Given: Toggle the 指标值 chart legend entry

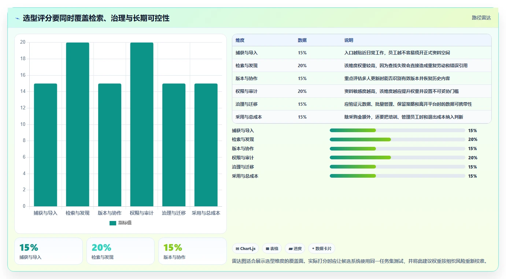Looking at the screenshot, I should click(x=121, y=223).
